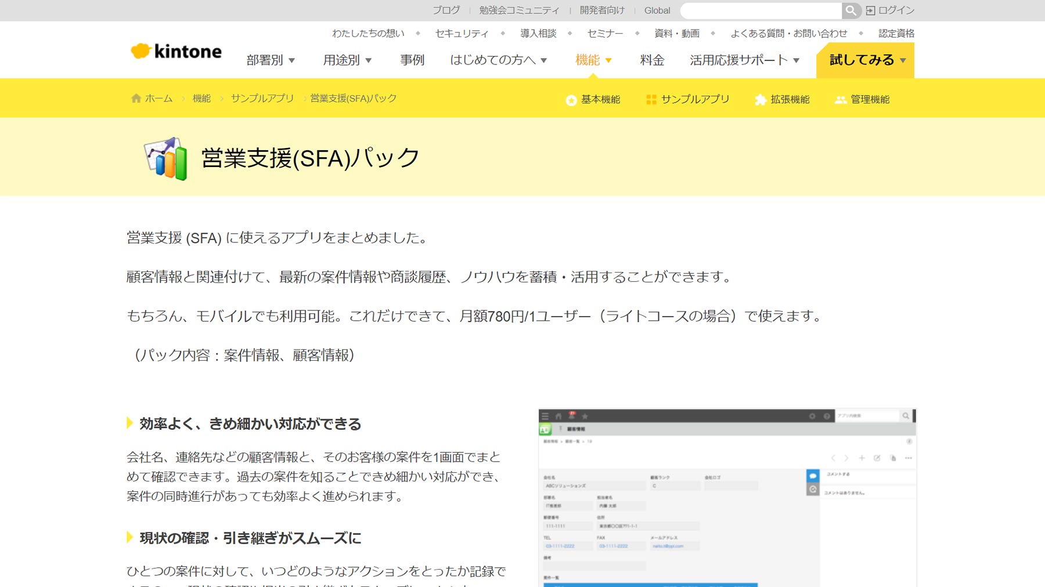Click the ブログ link
This screenshot has height=587, width=1045.
(x=446, y=10)
